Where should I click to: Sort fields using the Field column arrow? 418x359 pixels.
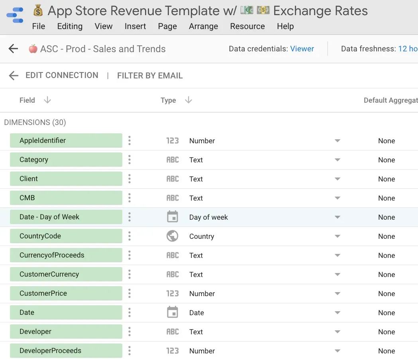47,100
